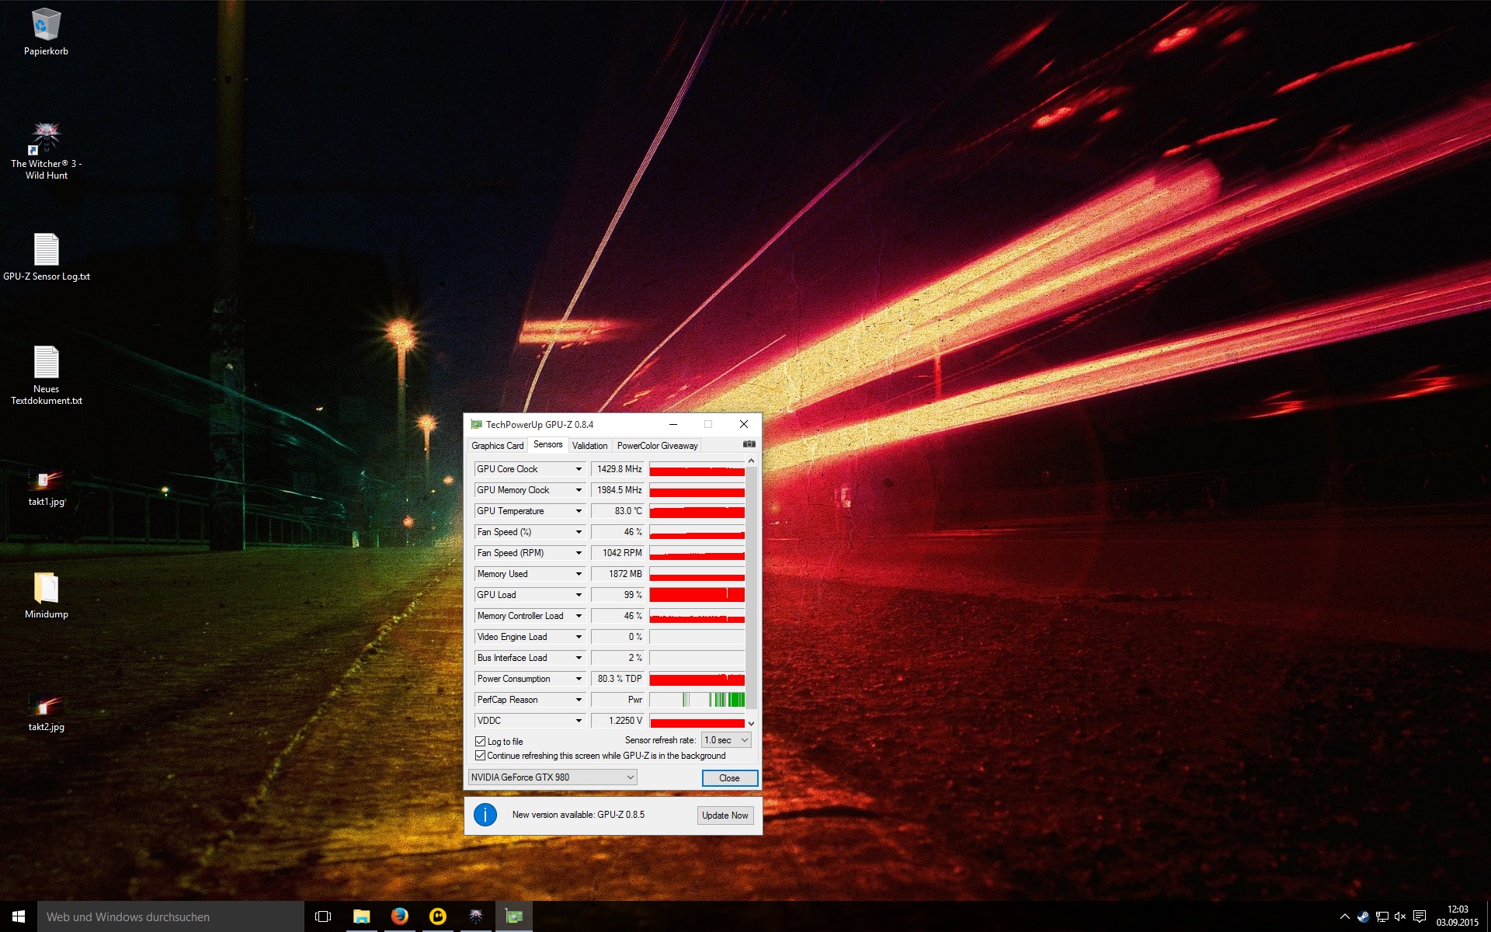Screen dimensions: 1491x932
Task: Expand the NVIDIA GeForce GTX 980 selector
Action: tap(552, 777)
